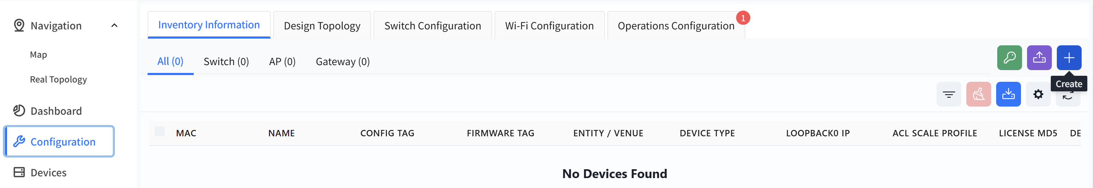This screenshot has width=1093, height=188.
Task: Tick the select-all checkbox beside MAC
Action: 160,131
